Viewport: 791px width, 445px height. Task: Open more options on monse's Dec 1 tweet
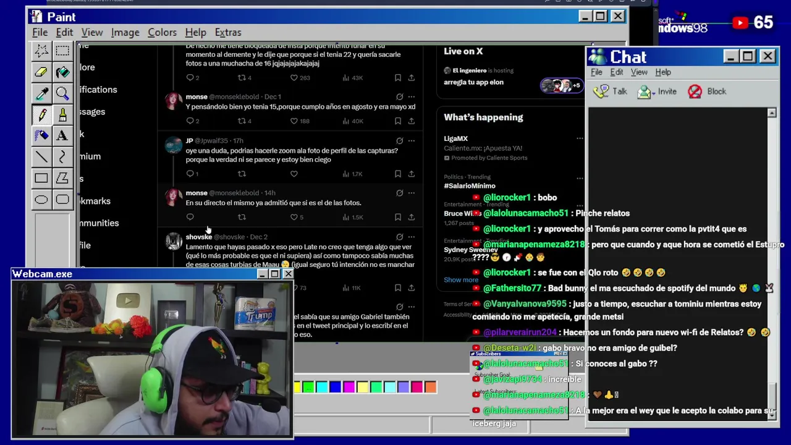412,97
